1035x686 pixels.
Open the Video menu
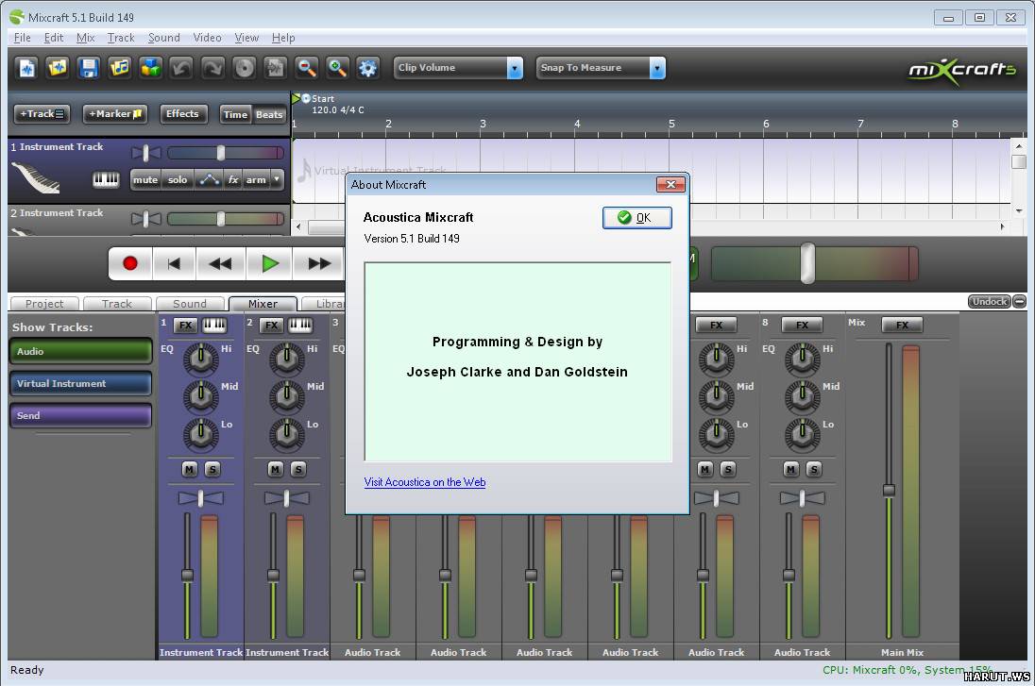tap(207, 38)
